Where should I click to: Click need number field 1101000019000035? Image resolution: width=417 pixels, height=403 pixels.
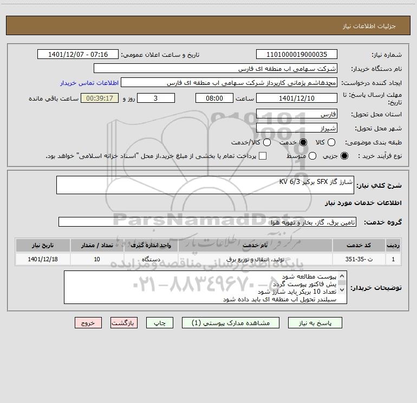click(297, 55)
